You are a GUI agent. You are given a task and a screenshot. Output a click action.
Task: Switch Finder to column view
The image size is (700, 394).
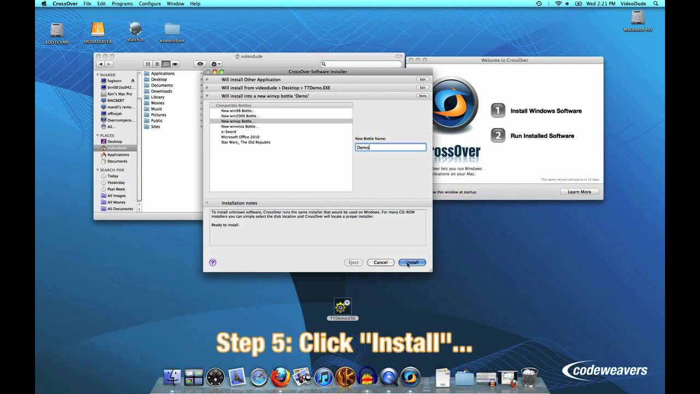point(166,64)
